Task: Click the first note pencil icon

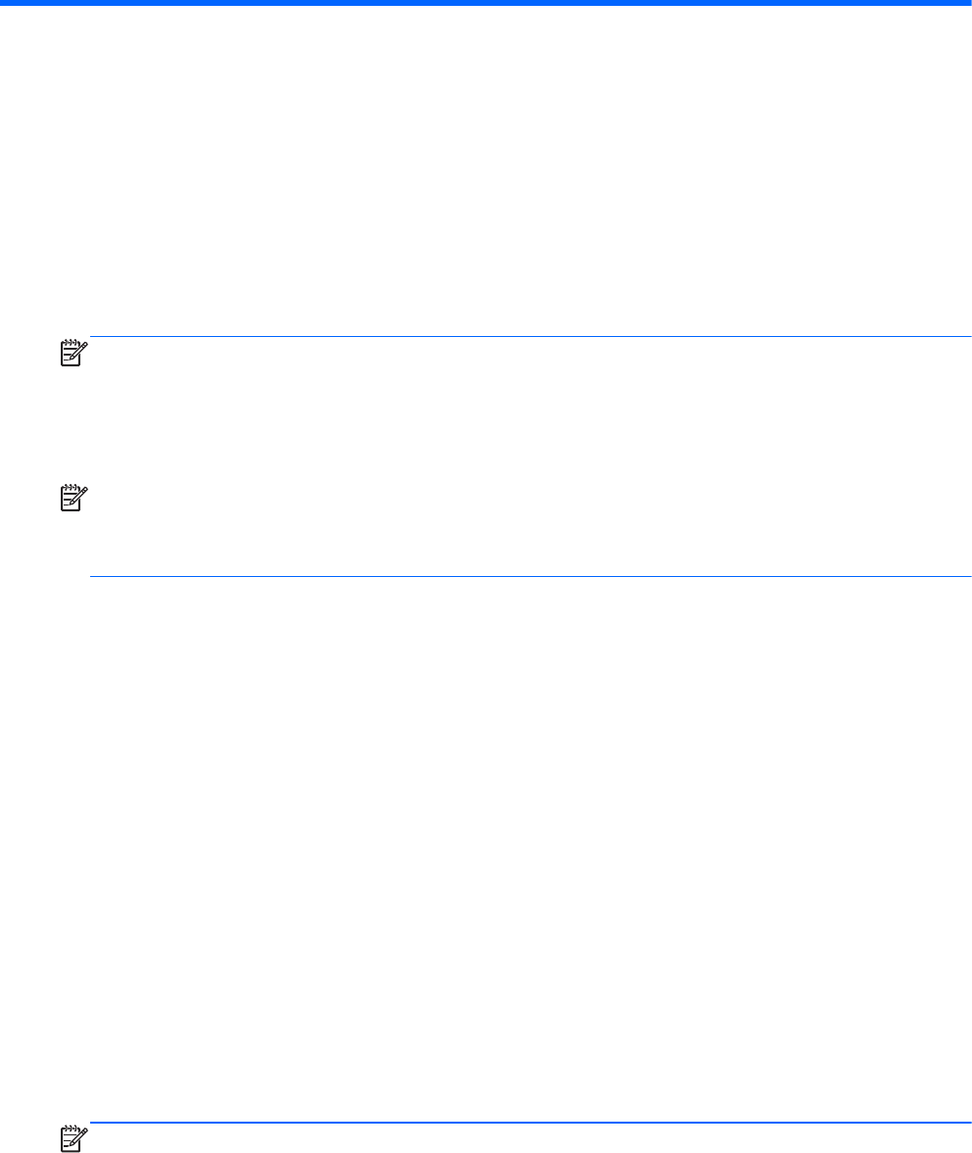Action: pos(73,353)
